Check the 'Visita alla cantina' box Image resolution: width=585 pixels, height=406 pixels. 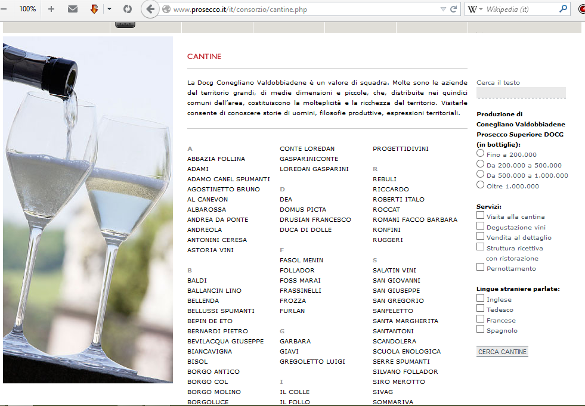click(x=481, y=216)
